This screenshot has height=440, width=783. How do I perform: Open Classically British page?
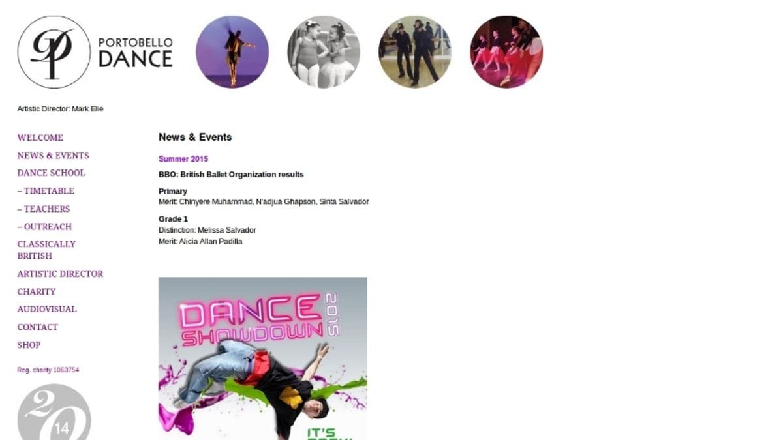[46, 250]
